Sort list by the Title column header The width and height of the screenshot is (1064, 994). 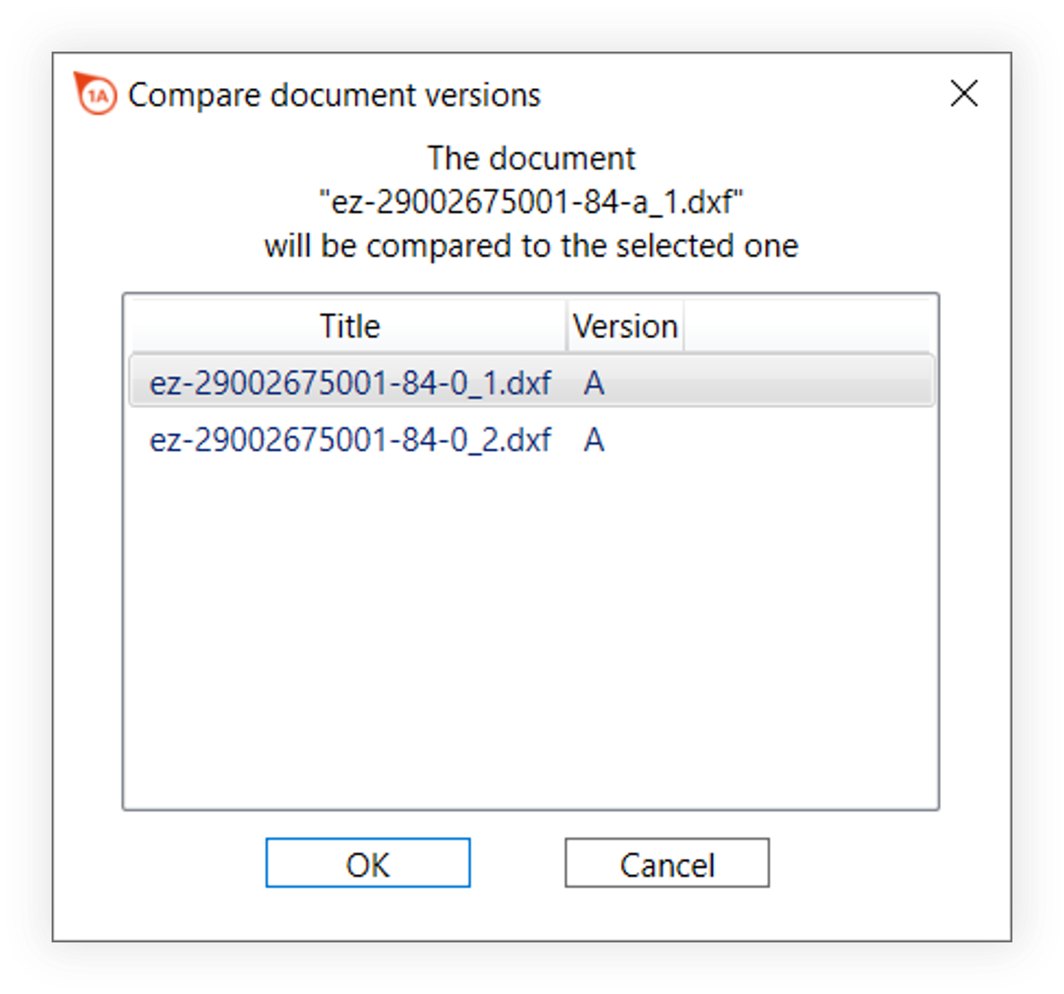(x=349, y=326)
